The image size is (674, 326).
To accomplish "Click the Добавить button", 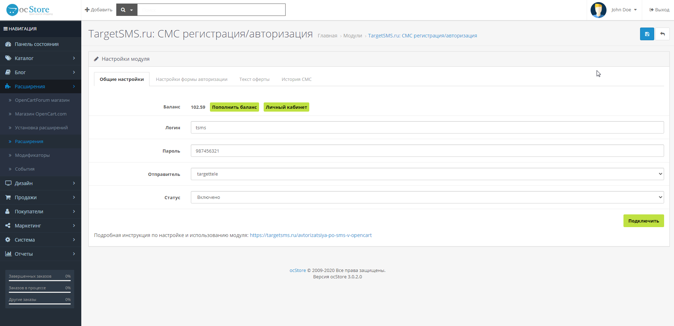I will pyautogui.click(x=99, y=10).
